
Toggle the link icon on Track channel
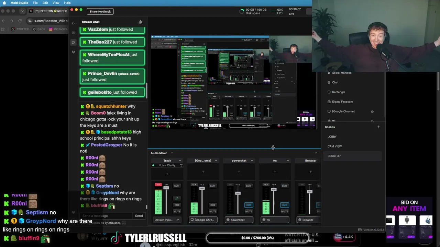[x=177, y=199]
